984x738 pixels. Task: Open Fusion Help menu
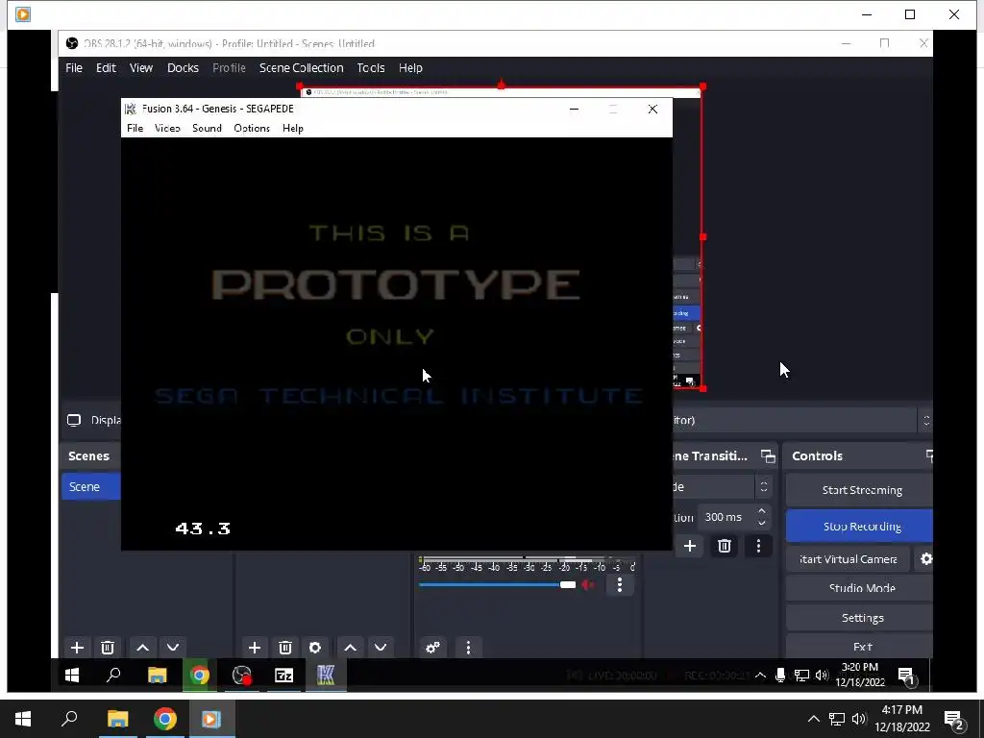click(292, 128)
